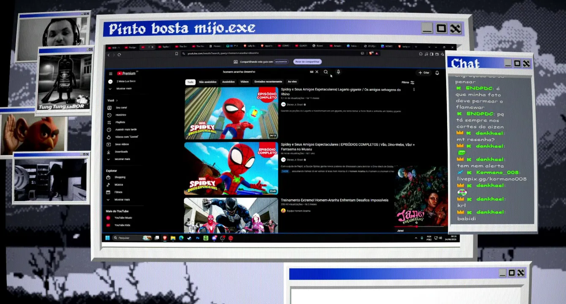The height and width of the screenshot is (304, 566).
Task: Open the Jane! album mini-player artwork
Action: click(x=421, y=195)
